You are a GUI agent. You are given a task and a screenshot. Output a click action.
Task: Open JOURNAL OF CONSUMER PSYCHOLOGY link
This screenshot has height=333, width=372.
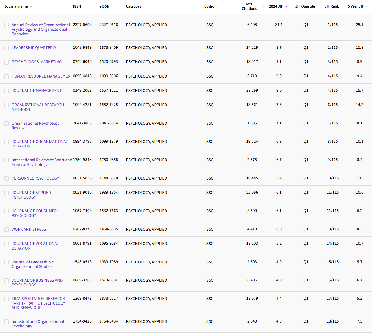click(x=34, y=213)
